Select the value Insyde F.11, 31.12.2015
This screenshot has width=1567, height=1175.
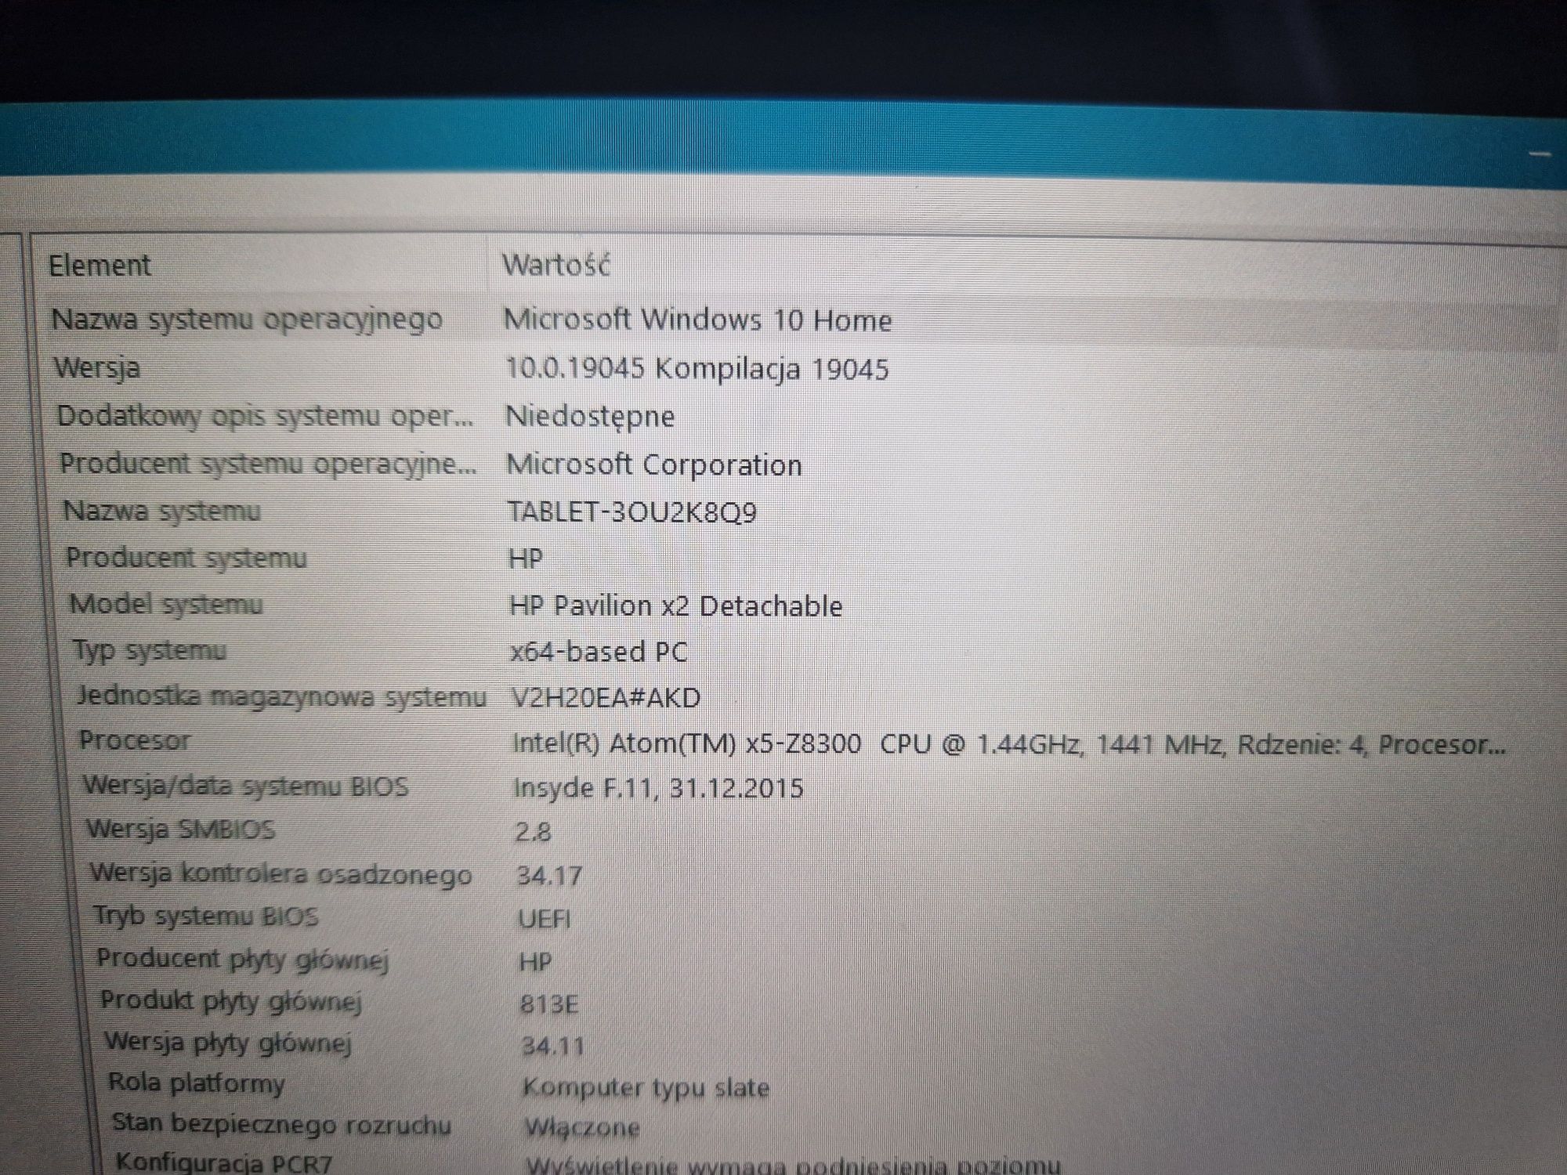click(x=659, y=788)
